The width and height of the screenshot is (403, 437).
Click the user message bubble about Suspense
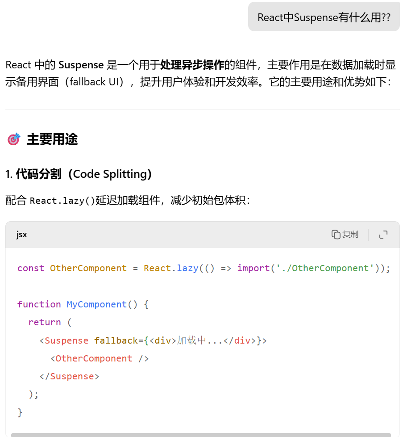324,17
